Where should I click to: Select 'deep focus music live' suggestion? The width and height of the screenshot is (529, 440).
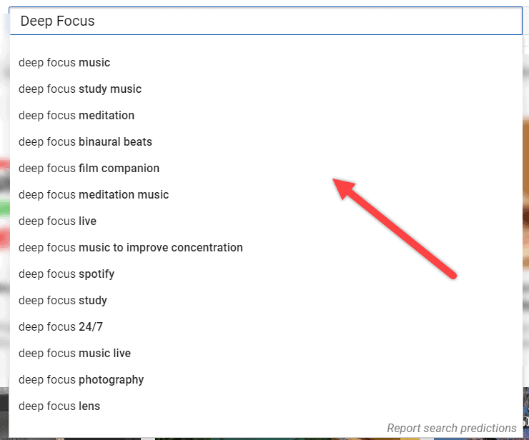[74, 354]
